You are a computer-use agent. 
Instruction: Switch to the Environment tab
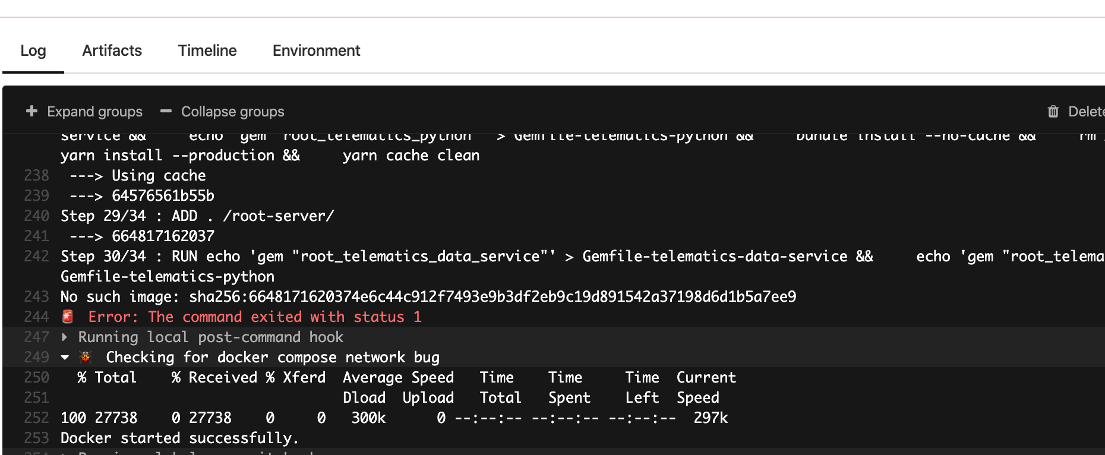click(x=316, y=50)
